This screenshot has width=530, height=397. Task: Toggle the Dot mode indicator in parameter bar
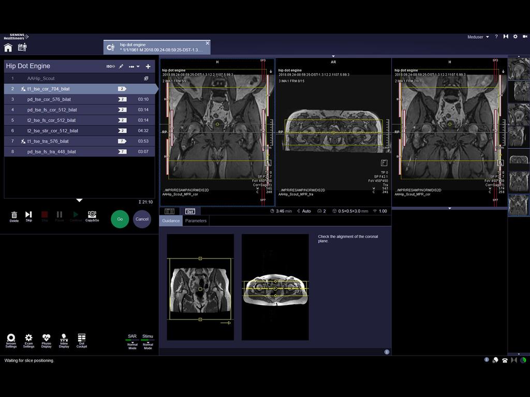[189, 211]
